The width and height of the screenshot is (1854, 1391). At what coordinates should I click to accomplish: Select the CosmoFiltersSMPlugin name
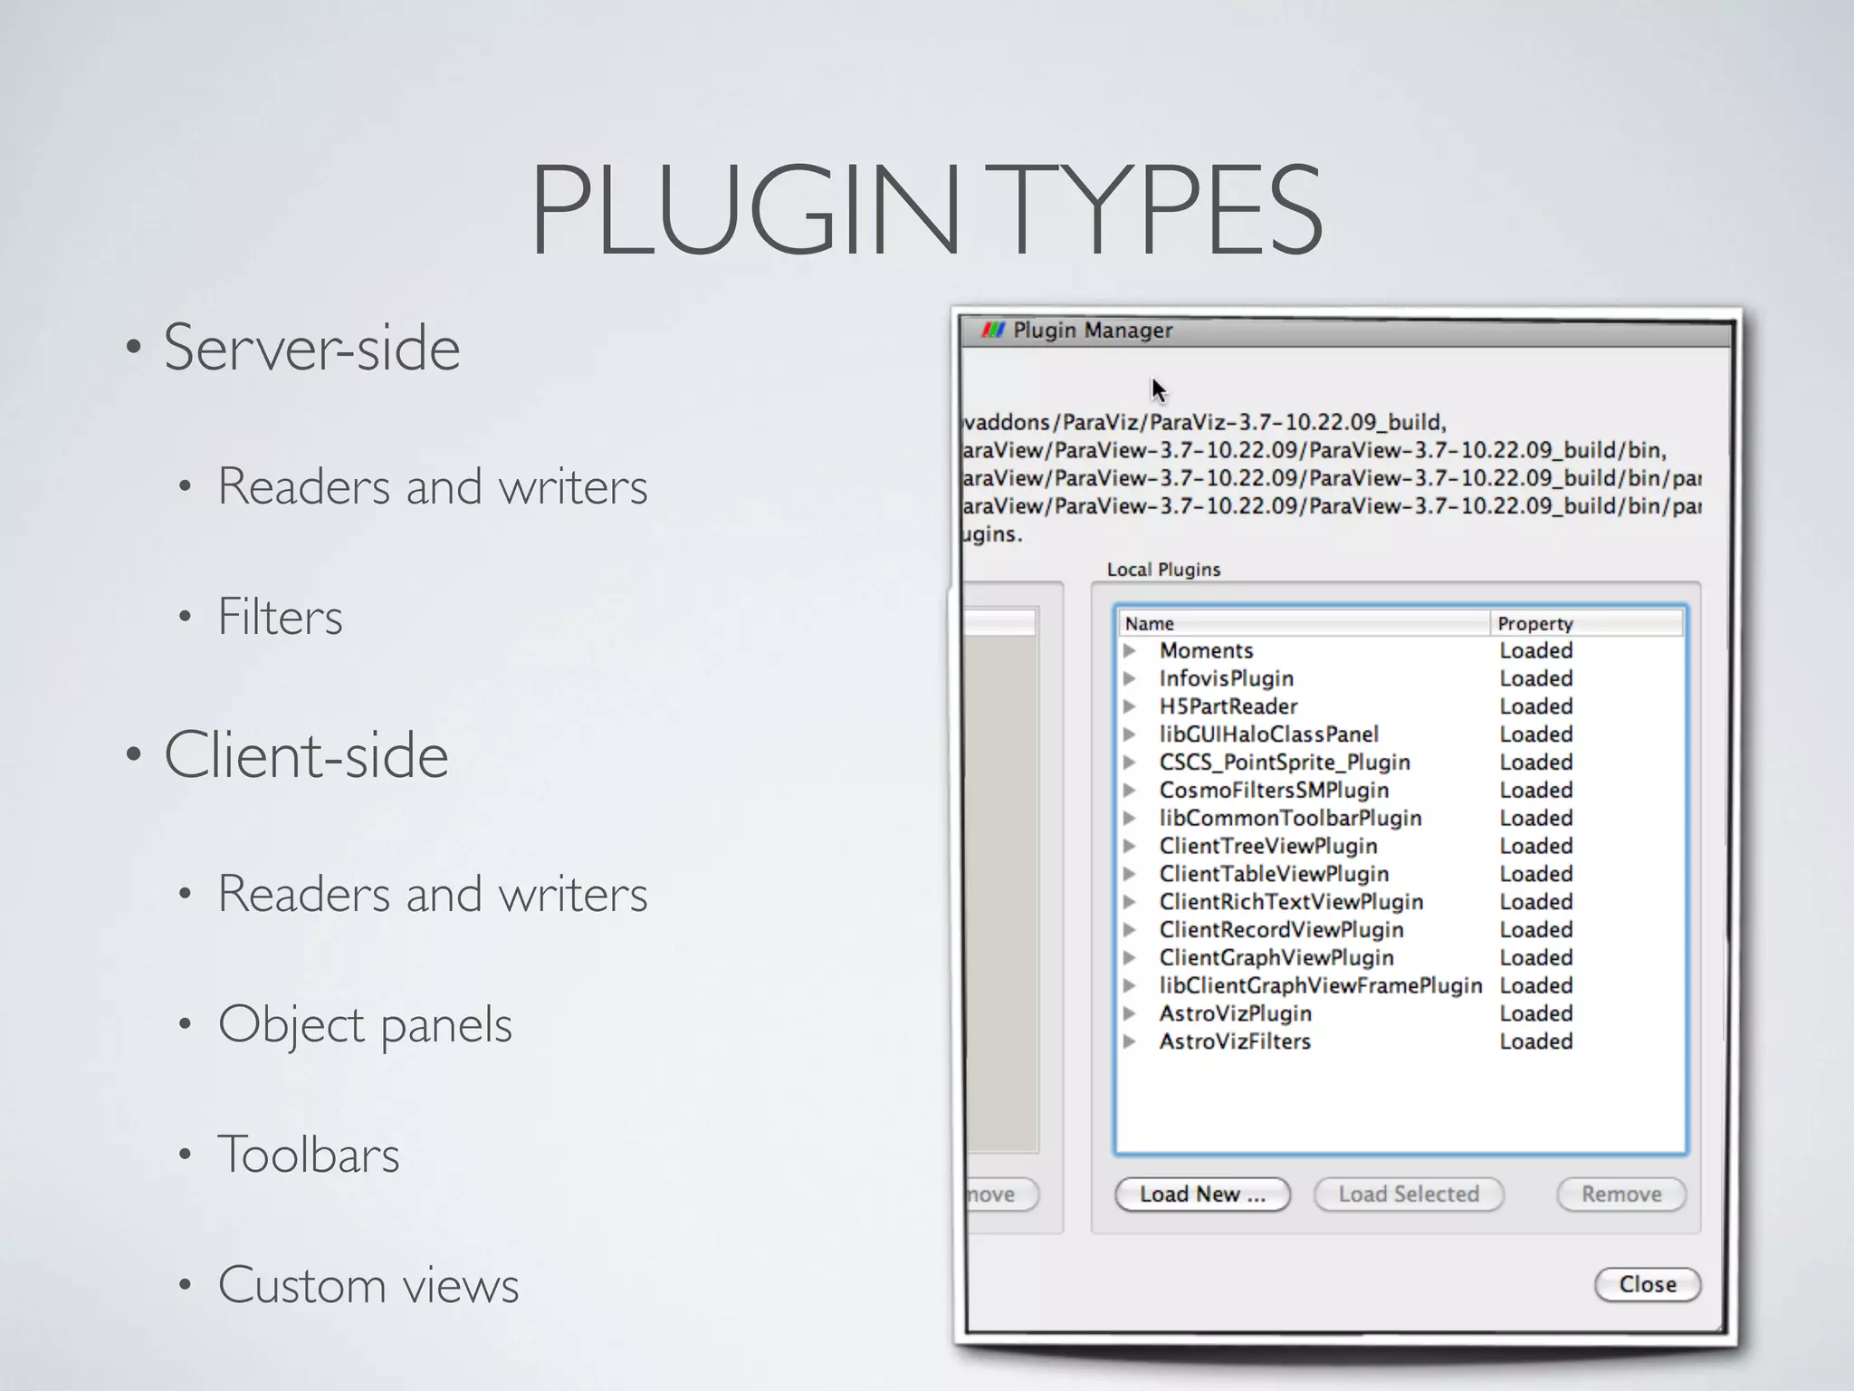[x=1274, y=790]
